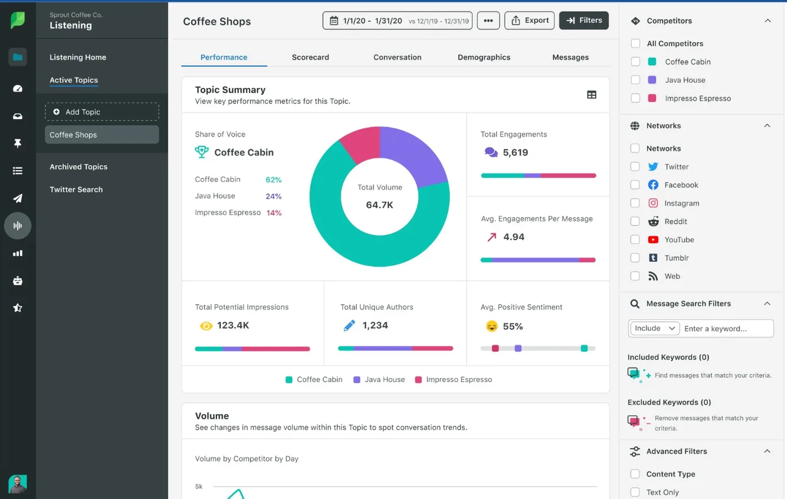The image size is (787, 499).
Task: Switch to the Demographics tab
Action: 484,57
